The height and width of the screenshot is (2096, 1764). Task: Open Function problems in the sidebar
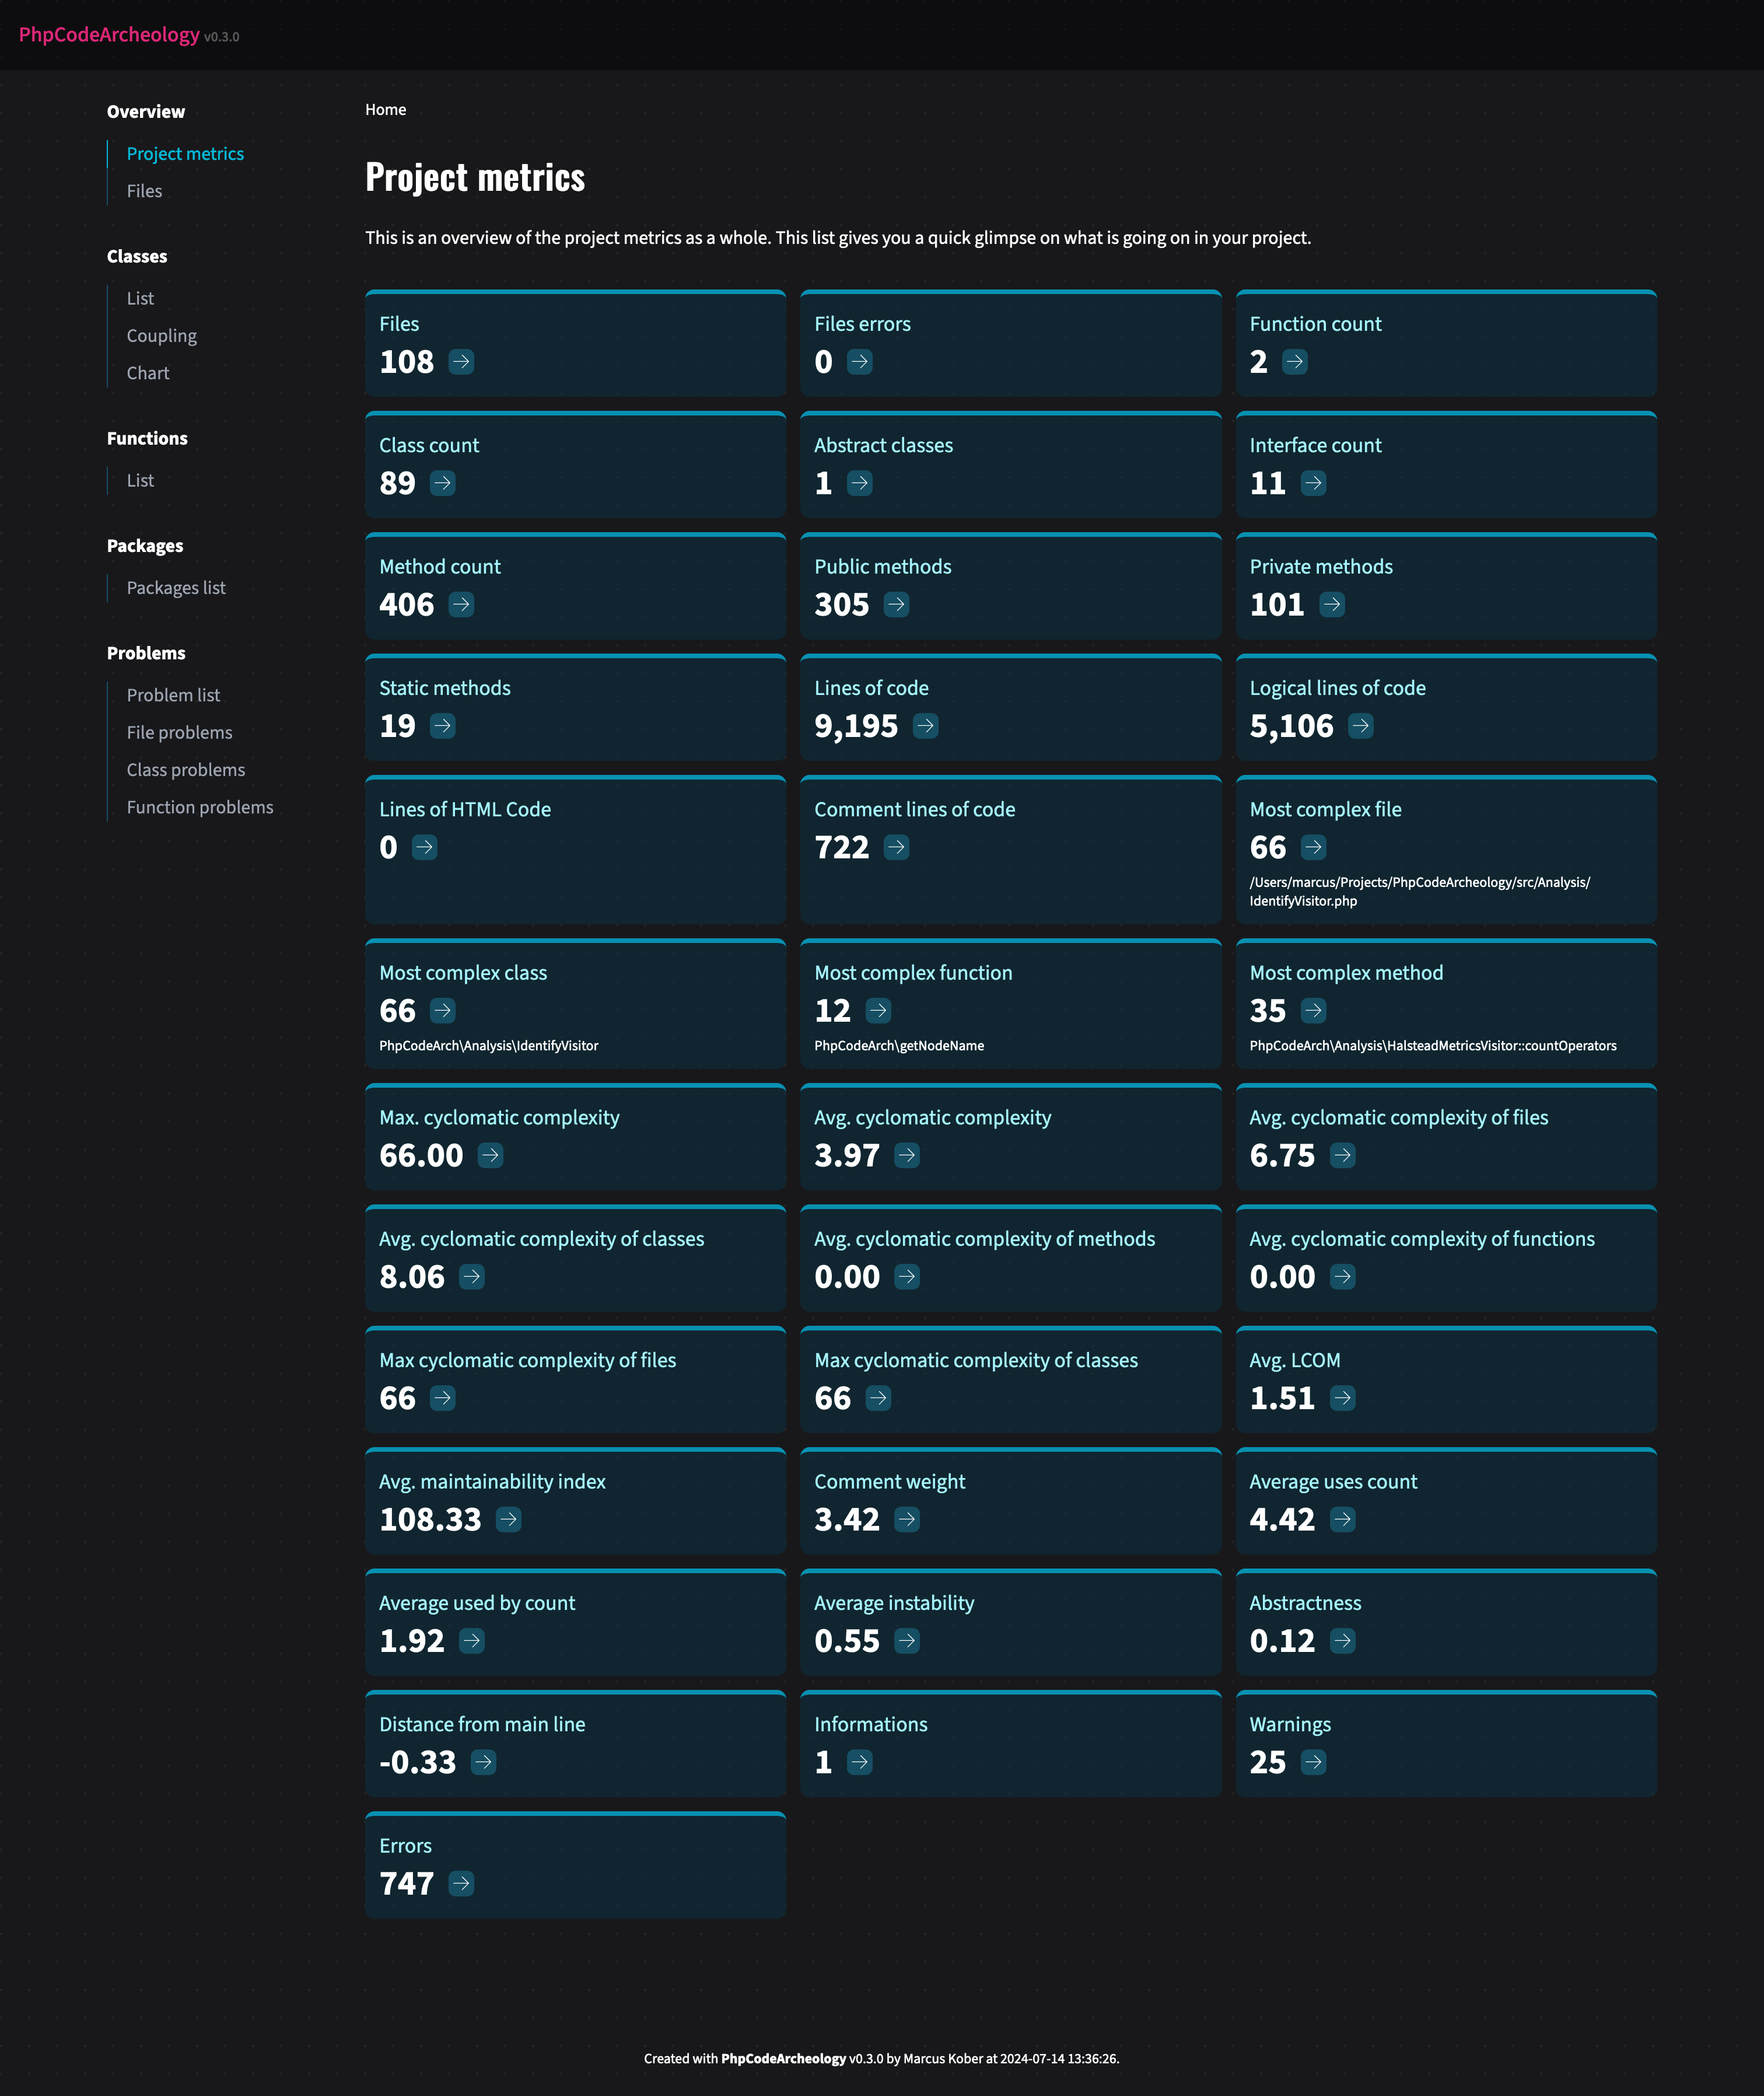pyautogui.click(x=200, y=808)
